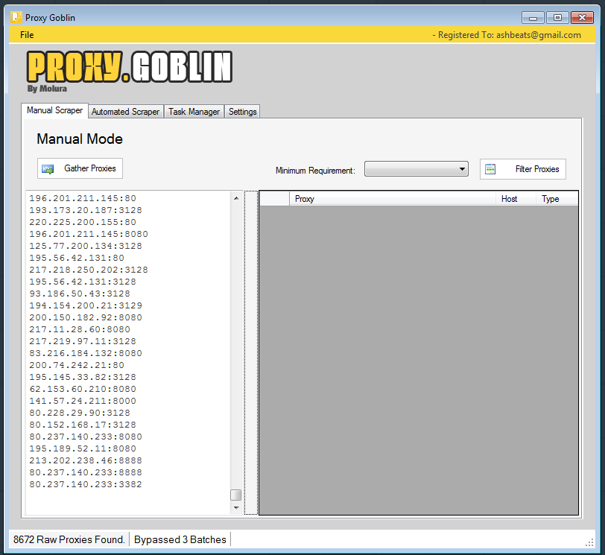This screenshot has width=605, height=555.
Task: Open the Minimum Requirement dropdown
Action: [x=416, y=169]
